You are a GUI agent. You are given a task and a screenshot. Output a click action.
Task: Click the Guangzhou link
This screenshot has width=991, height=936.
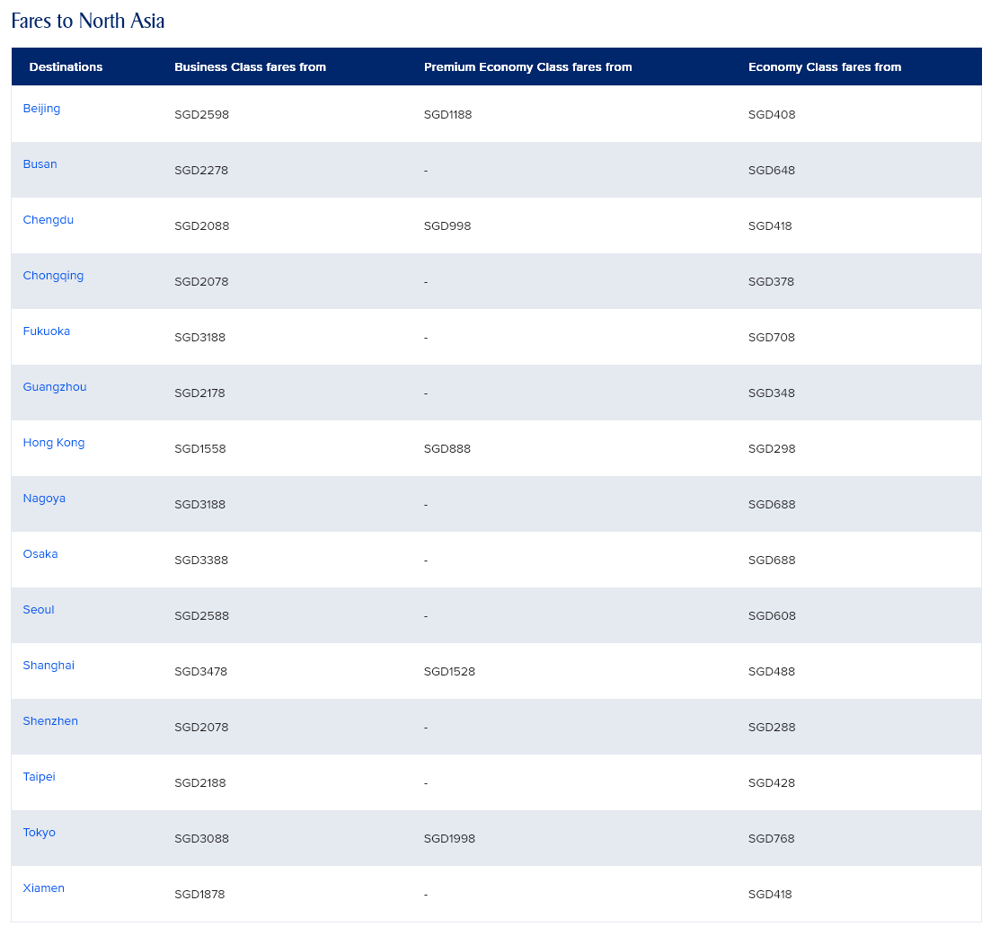[55, 387]
